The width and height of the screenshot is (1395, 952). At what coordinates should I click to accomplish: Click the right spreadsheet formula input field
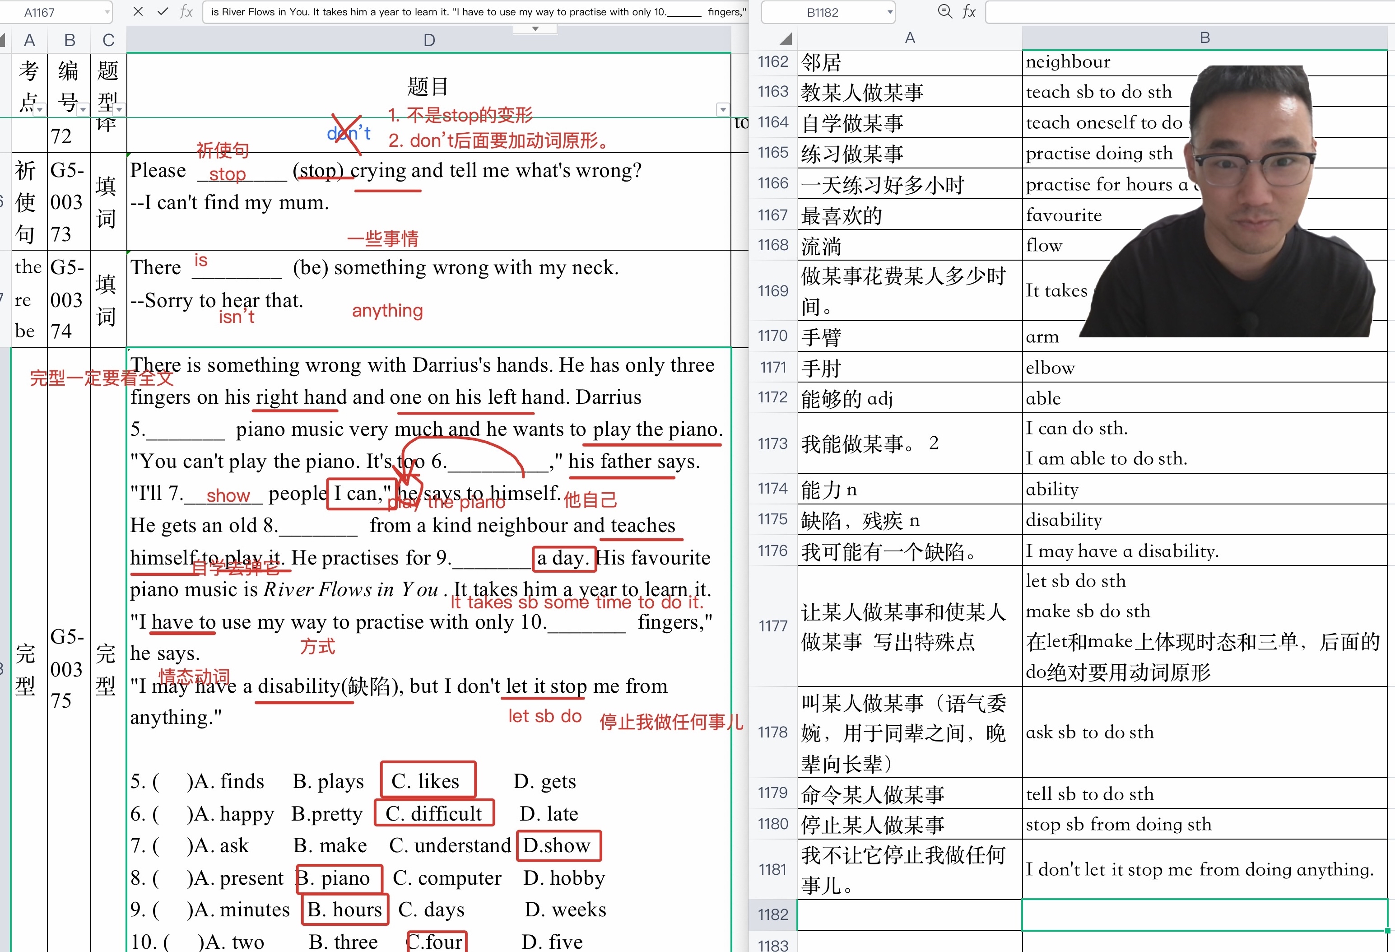pos(1189,12)
